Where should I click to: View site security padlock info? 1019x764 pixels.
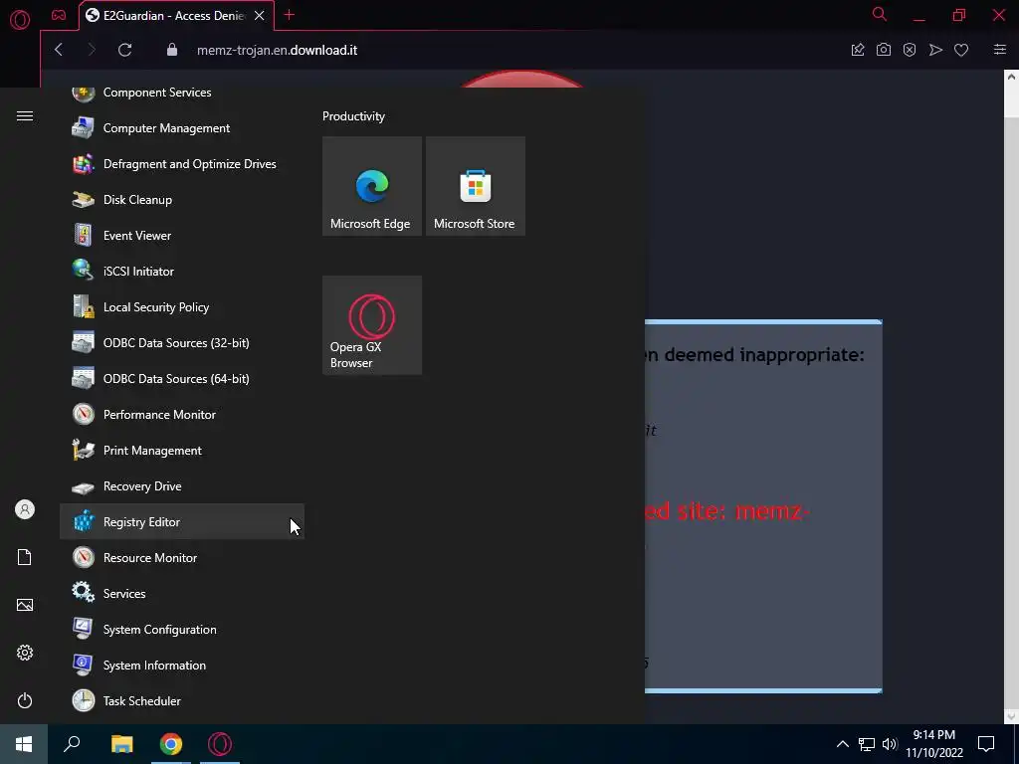(172, 50)
